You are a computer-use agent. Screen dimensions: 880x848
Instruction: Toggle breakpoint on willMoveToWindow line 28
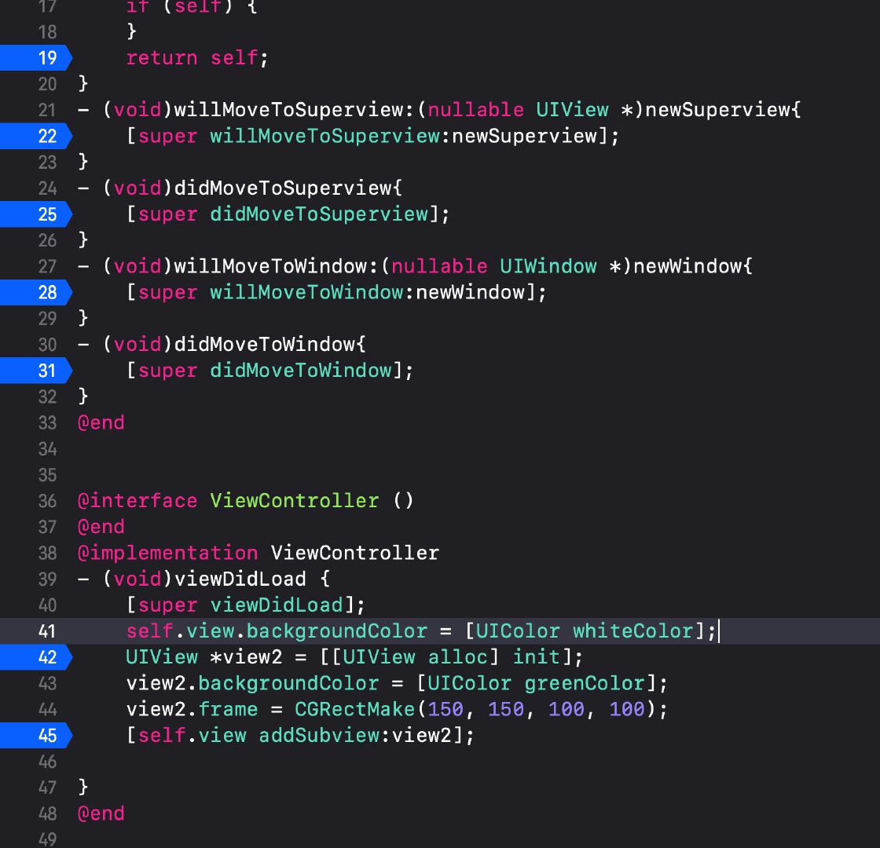(x=36, y=292)
